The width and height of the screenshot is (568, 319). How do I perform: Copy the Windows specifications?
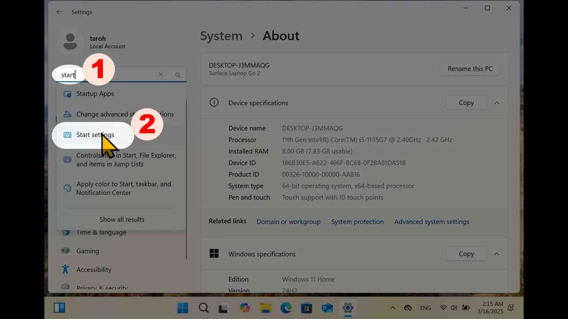(x=466, y=254)
